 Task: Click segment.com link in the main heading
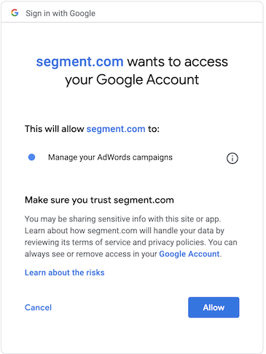coord(79,62)
